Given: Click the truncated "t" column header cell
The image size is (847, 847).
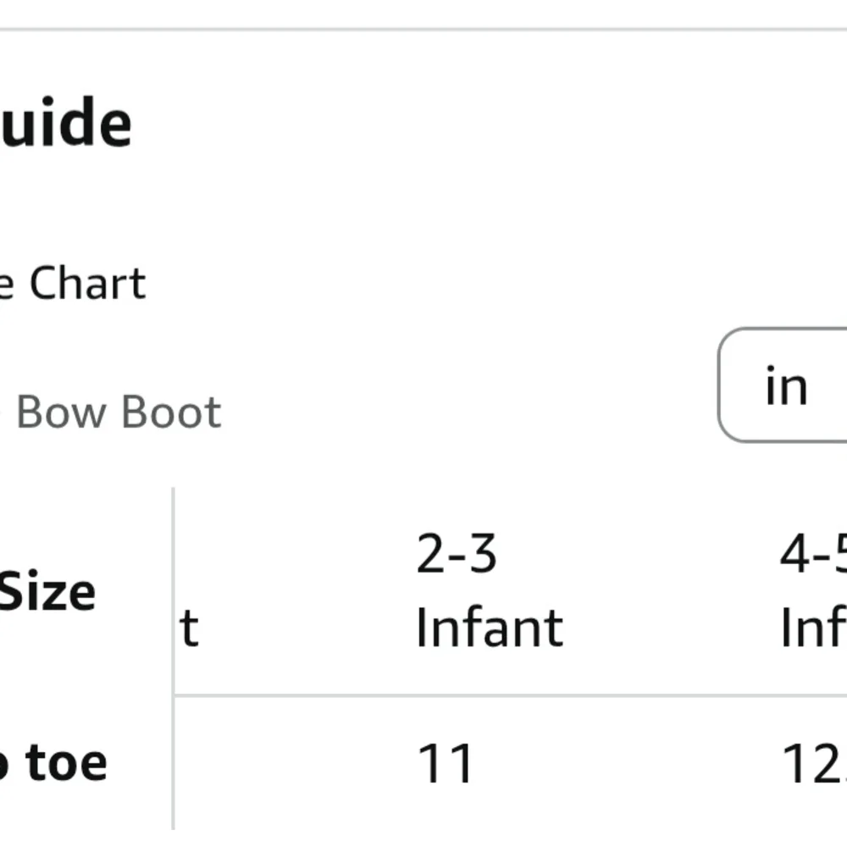Looking at the screenshot, I should 189,627.
